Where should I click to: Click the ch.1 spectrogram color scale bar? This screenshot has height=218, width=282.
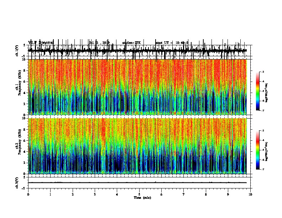coord(258,91)
